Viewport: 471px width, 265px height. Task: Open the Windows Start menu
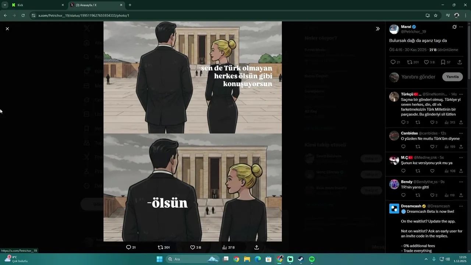[x=159, y=259]
